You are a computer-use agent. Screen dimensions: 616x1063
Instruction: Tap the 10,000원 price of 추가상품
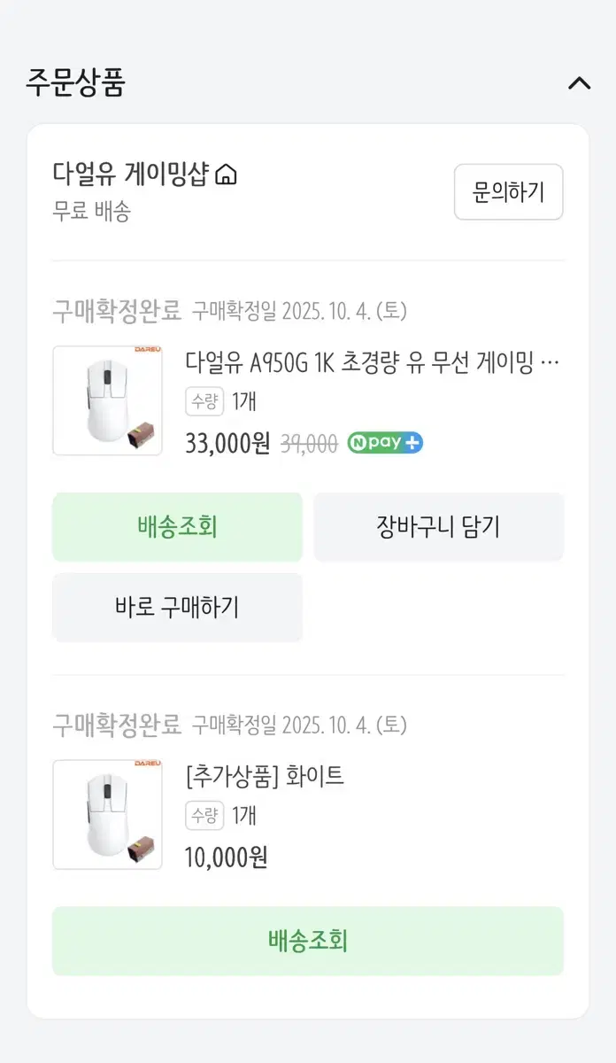click(x=227, y=857)
